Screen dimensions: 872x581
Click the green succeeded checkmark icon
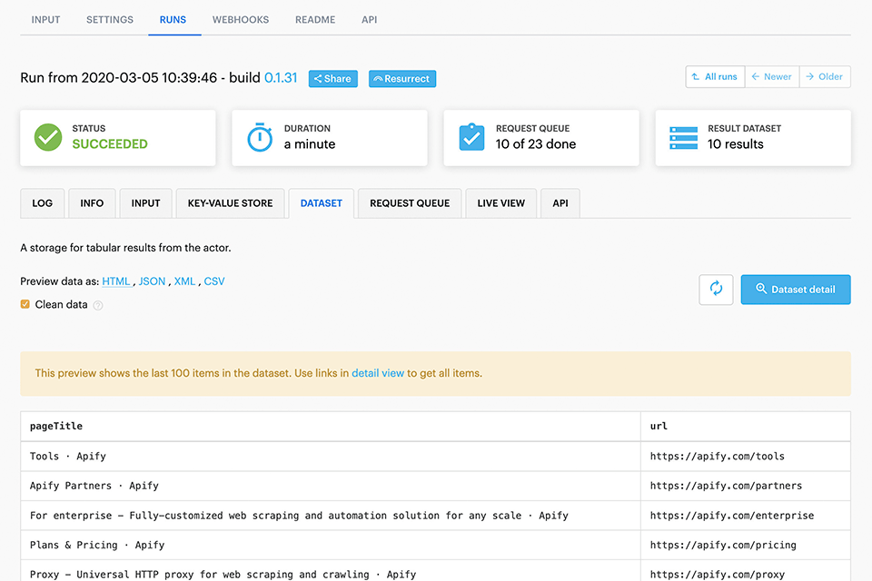point(48,137)
